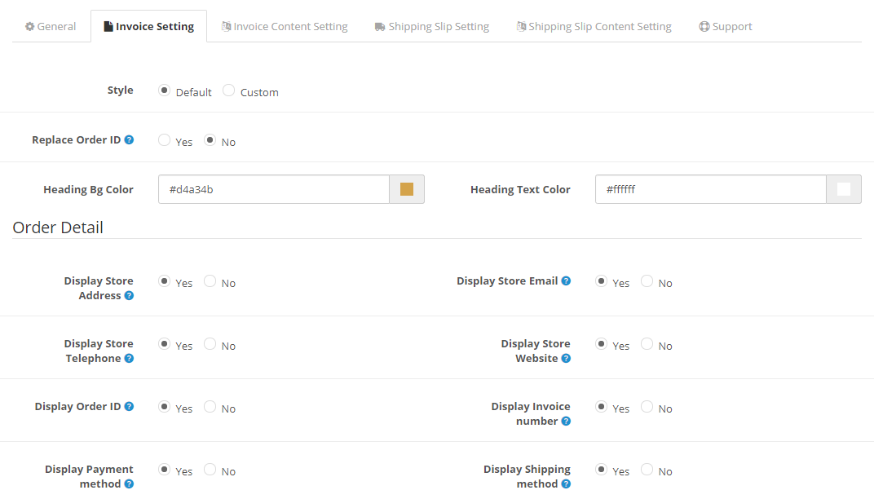Open Invoice Content Setting tab
The height and width of the screenshot is (499, 874).
click(285, 26)
